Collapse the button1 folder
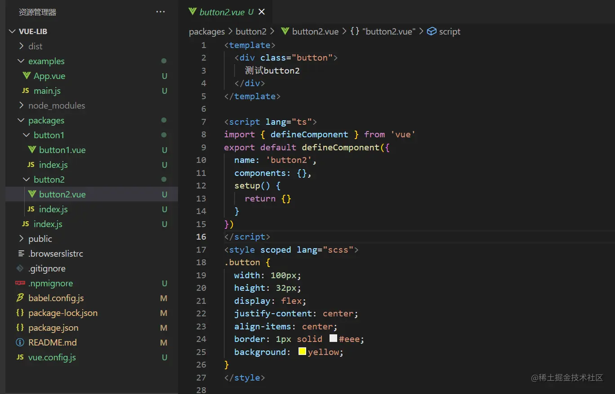The height and width of the screenshot is (394, 615). tap(27, 135)
